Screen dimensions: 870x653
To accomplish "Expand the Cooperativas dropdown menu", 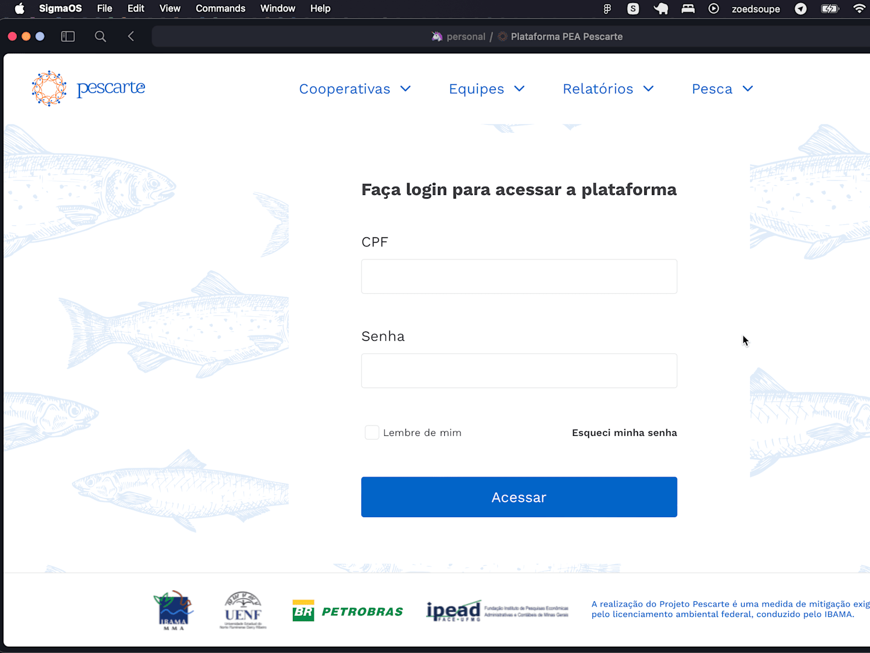I will (355, 89).
